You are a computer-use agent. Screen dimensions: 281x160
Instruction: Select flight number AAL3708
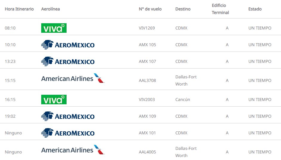tap(147, 80)
